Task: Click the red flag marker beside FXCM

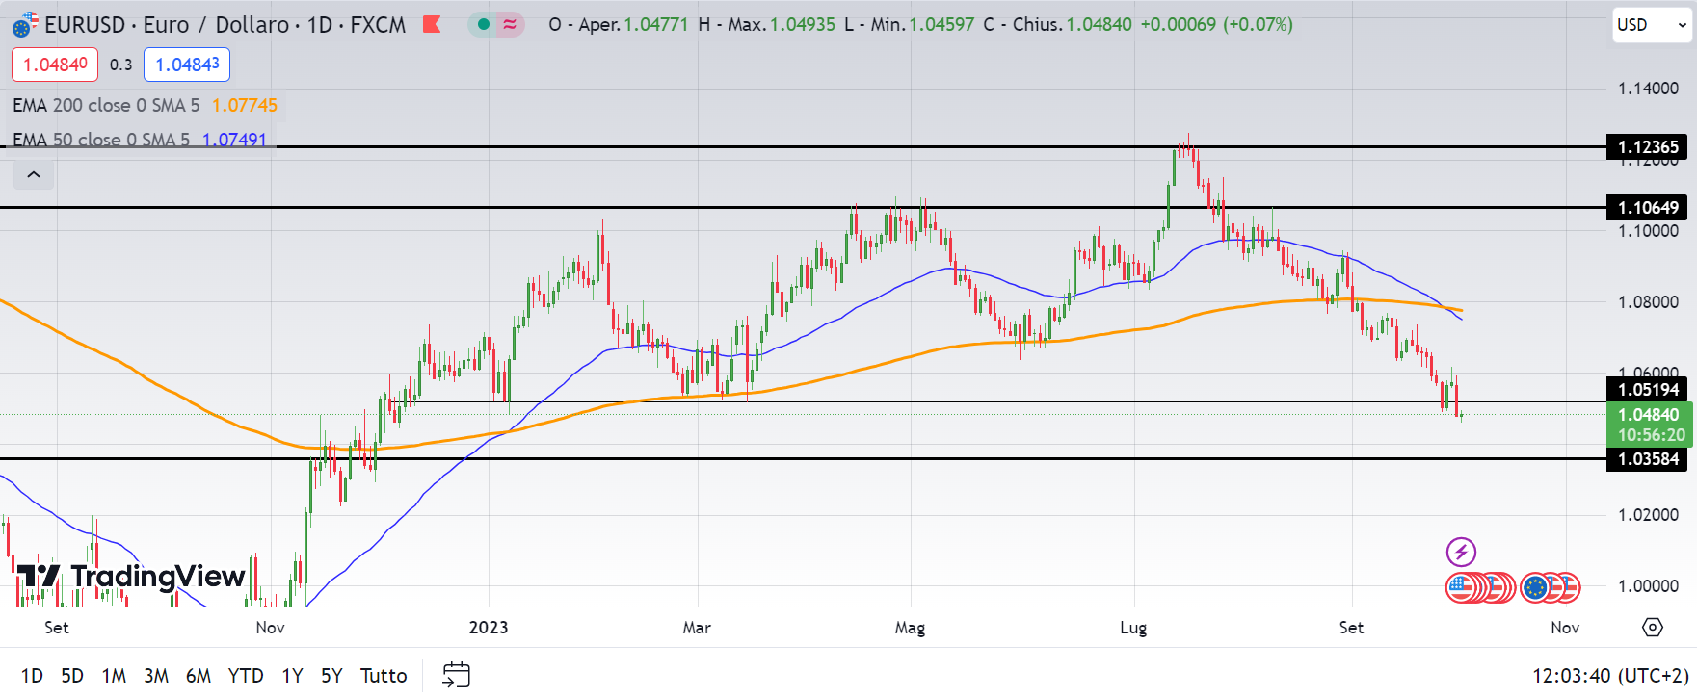Action: pos(432,25)
